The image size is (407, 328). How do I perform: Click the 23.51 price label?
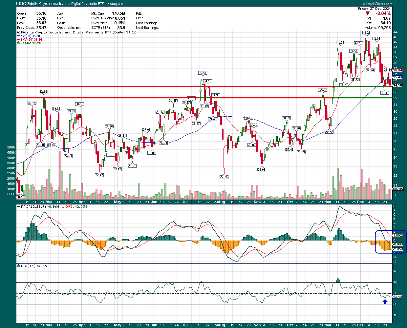click(132, 166)
